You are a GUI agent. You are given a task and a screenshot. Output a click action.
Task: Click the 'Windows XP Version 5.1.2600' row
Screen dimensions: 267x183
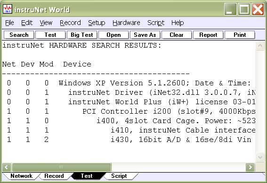point(129,83)
